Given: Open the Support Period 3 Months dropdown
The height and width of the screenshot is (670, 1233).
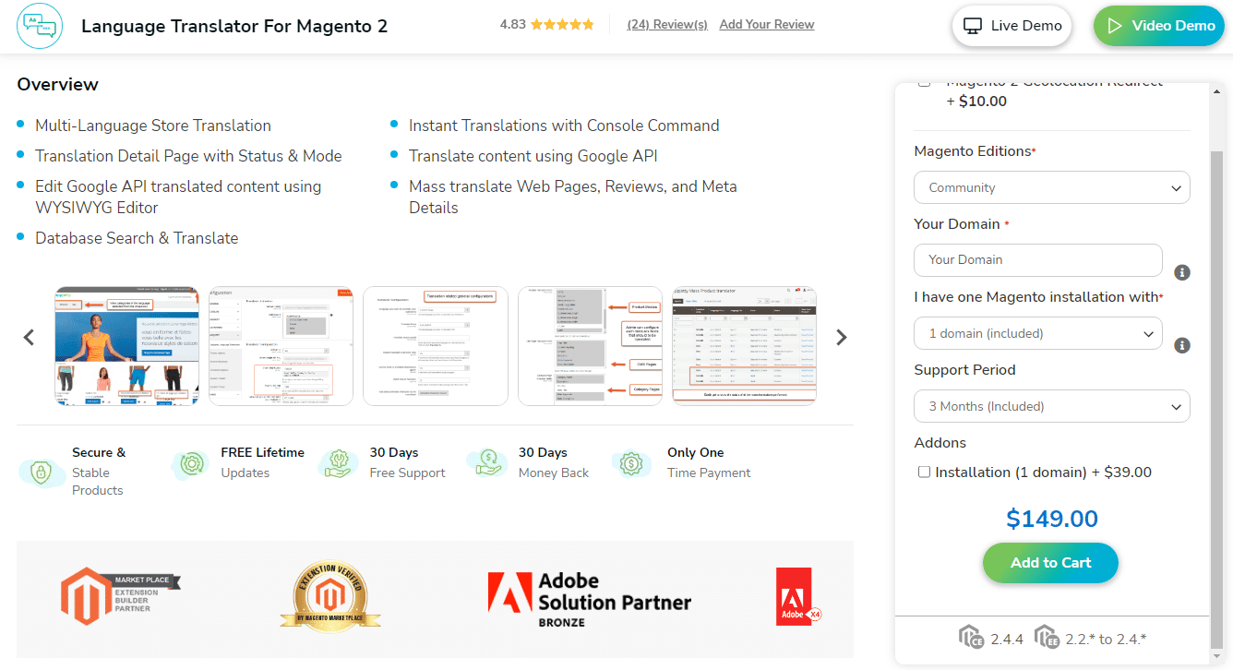Looking at the screenshot, I should pos(1052,406).
